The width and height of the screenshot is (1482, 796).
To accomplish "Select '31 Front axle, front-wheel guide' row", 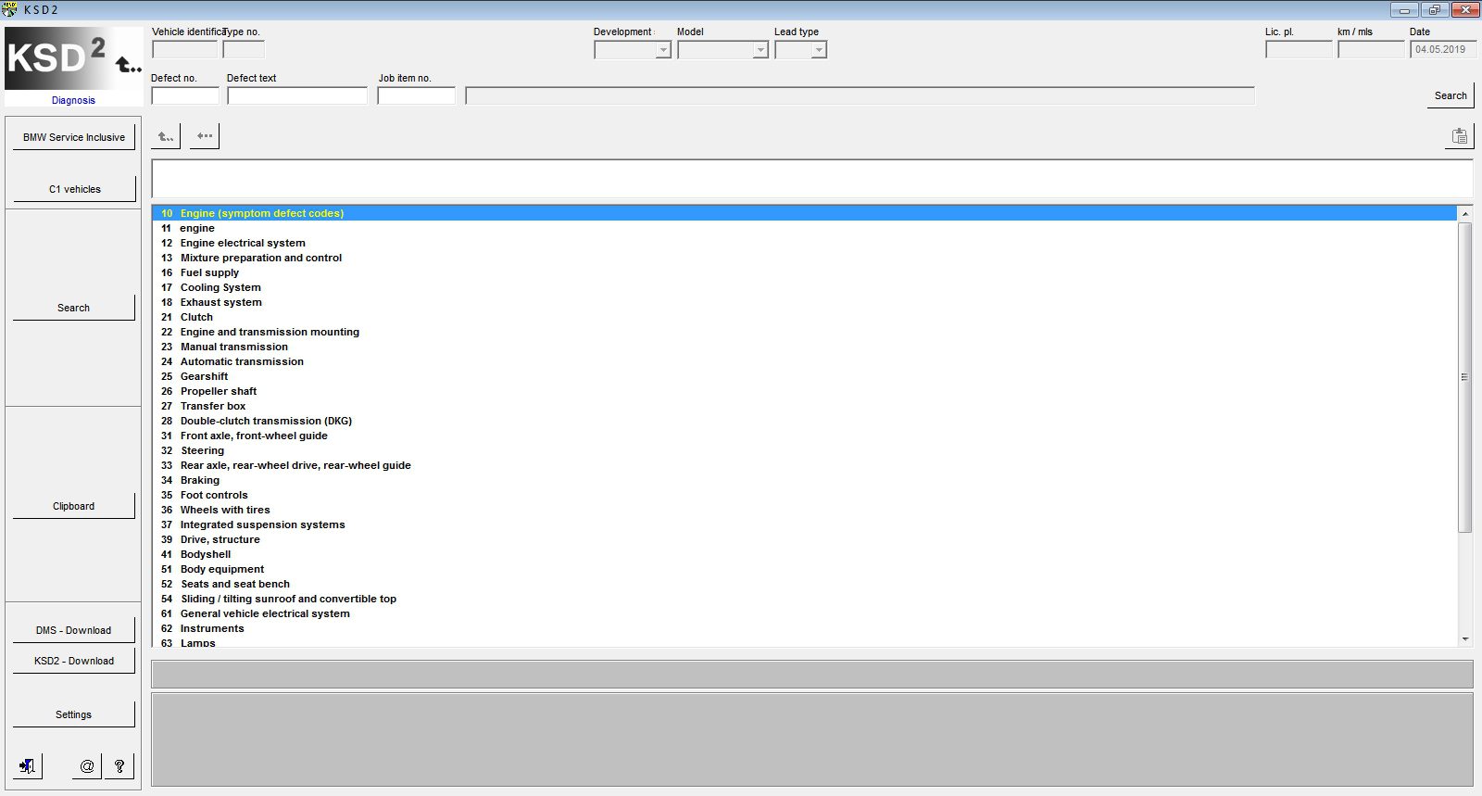I will pyautogui.click(x=804, y=436).
